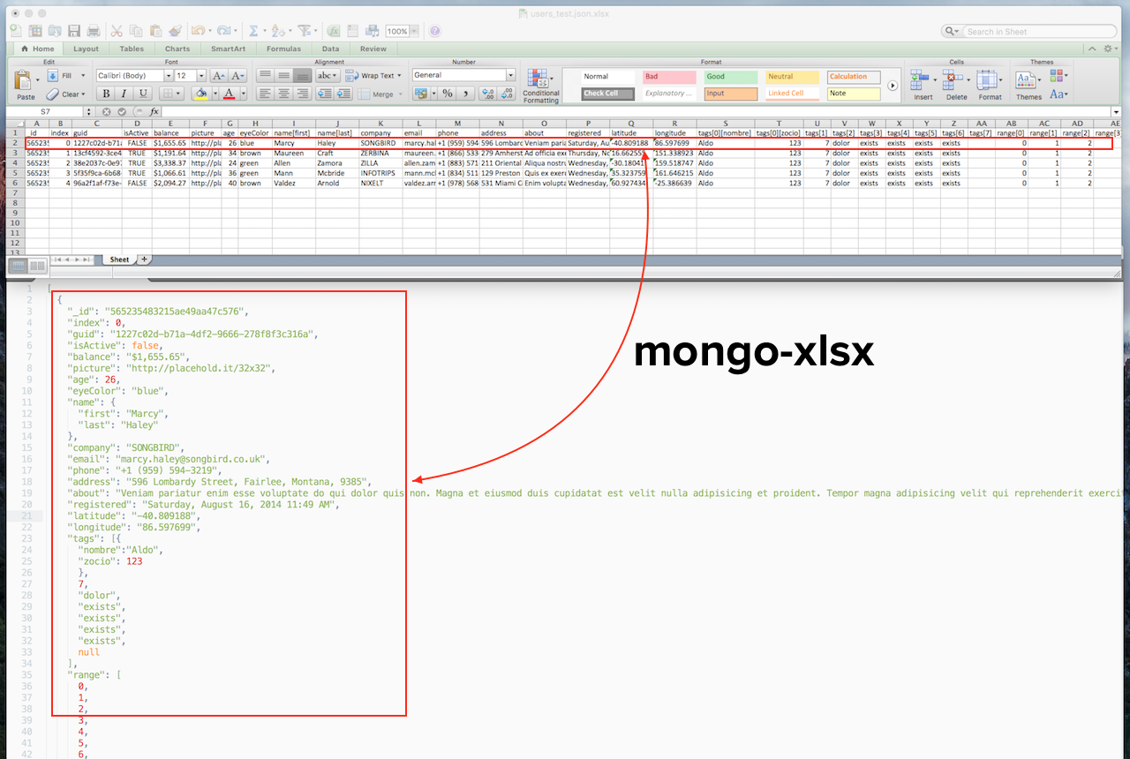Click the New Workbook icon in toolbar
The height and width of the screenshot is (759, 1130).
coord(16,31)
